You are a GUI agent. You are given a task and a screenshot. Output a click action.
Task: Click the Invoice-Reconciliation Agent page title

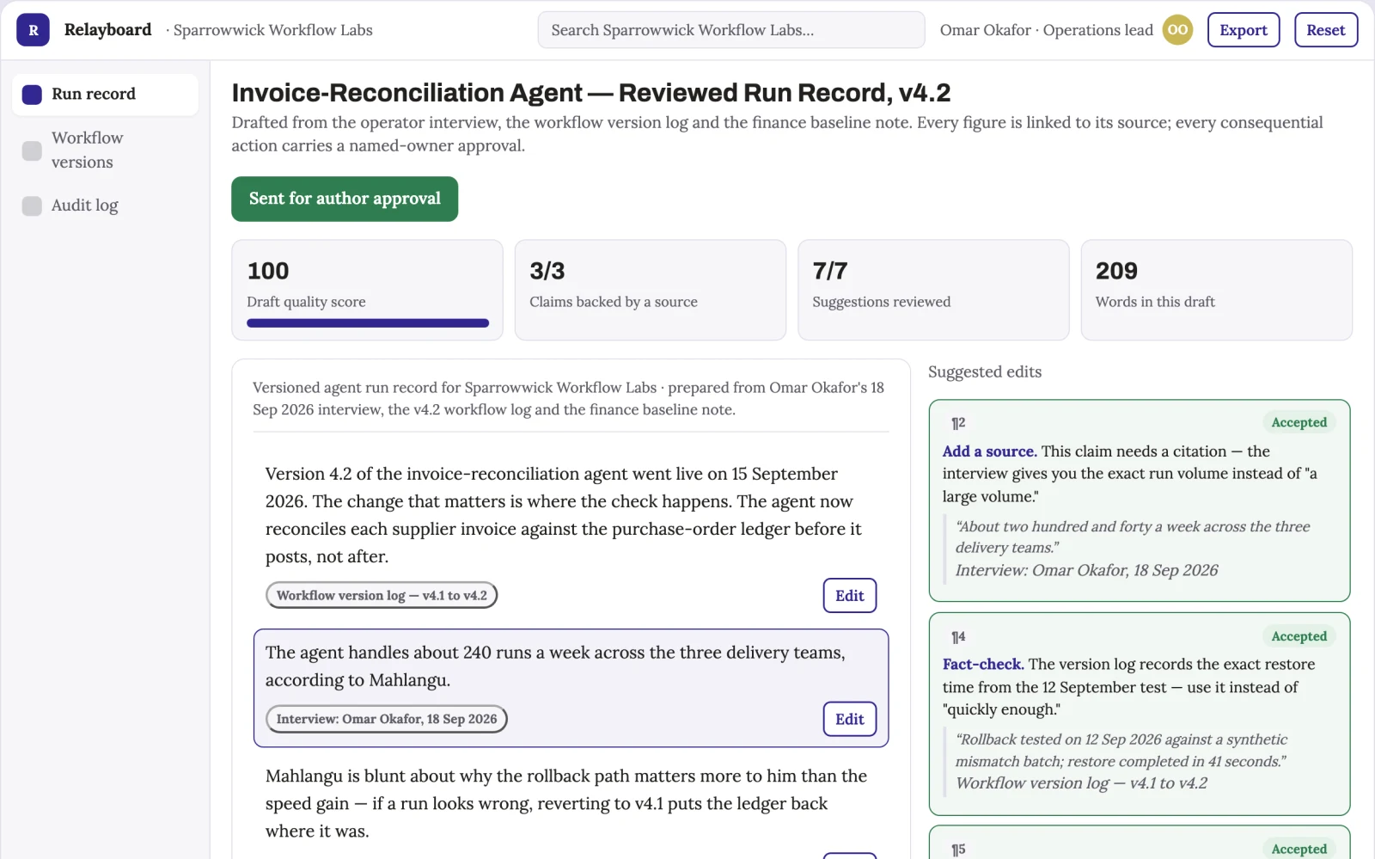click(x=591, y=93)
